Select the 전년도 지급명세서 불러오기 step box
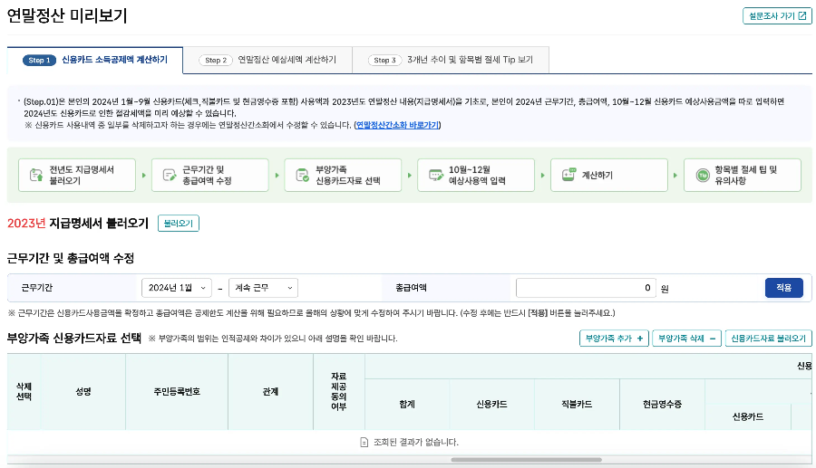This screenshot has width=816, height=468. (77, 175)
